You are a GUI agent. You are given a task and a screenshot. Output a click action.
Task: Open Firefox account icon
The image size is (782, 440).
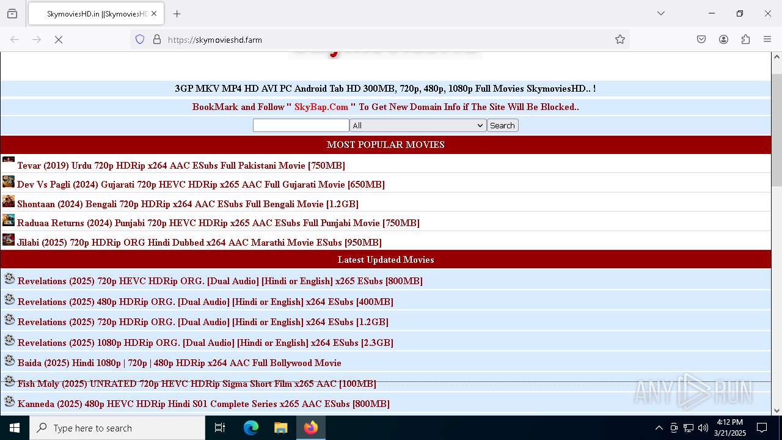[723, 39]
